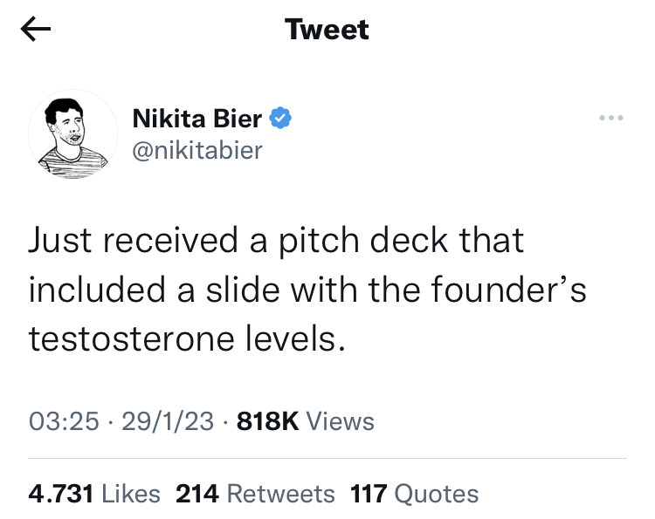Image resolution: width=655 pixels, height=519 pixels.
Task: Click the Tweet header title
Action: 327,30
